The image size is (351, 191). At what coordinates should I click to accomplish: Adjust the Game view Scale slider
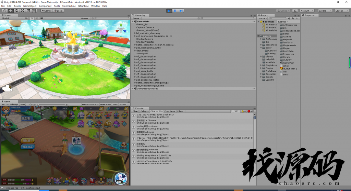(51, 105)
